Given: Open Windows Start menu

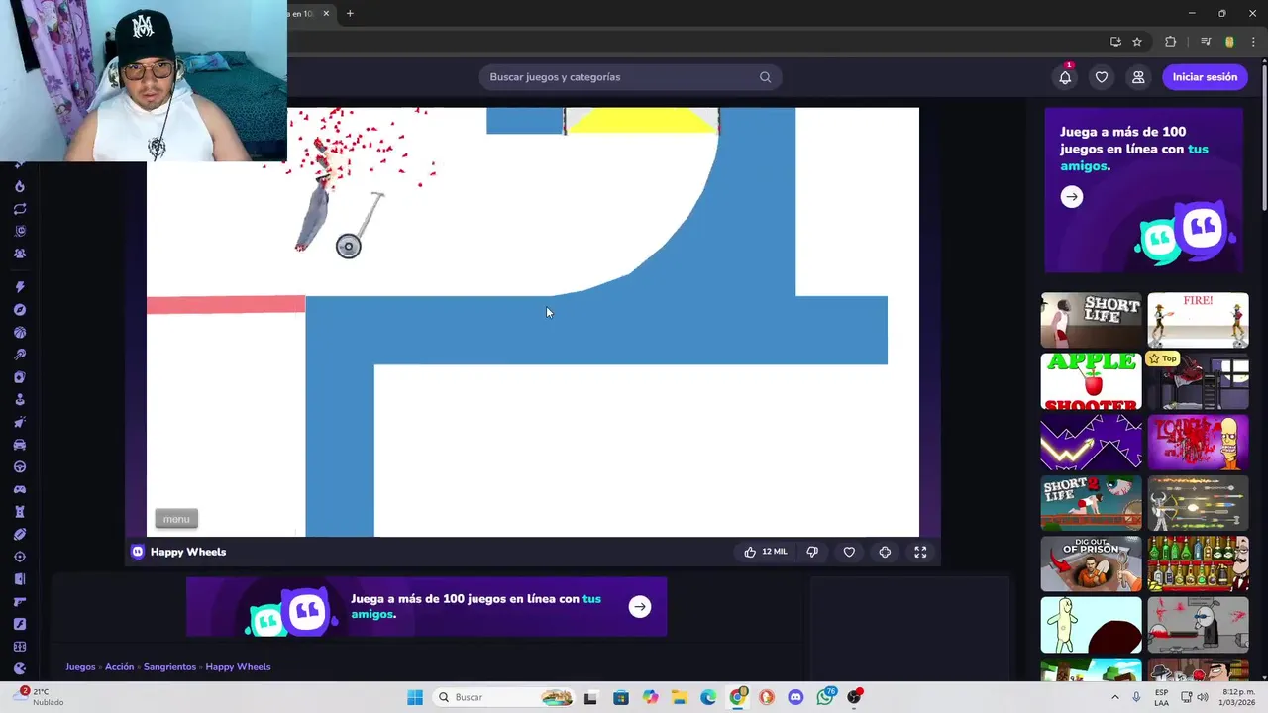Looking at the screenshot, I should pos(415,697).
